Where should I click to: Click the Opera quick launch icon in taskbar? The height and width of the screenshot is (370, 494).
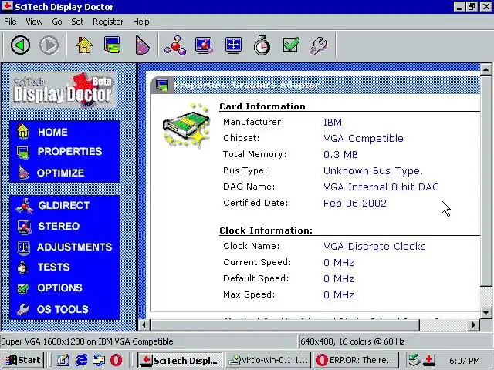117,360
